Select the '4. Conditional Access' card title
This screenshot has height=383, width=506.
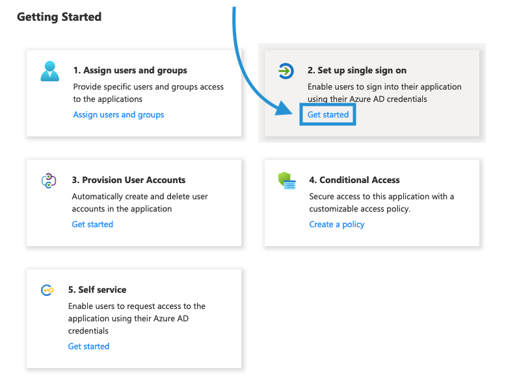354,180
